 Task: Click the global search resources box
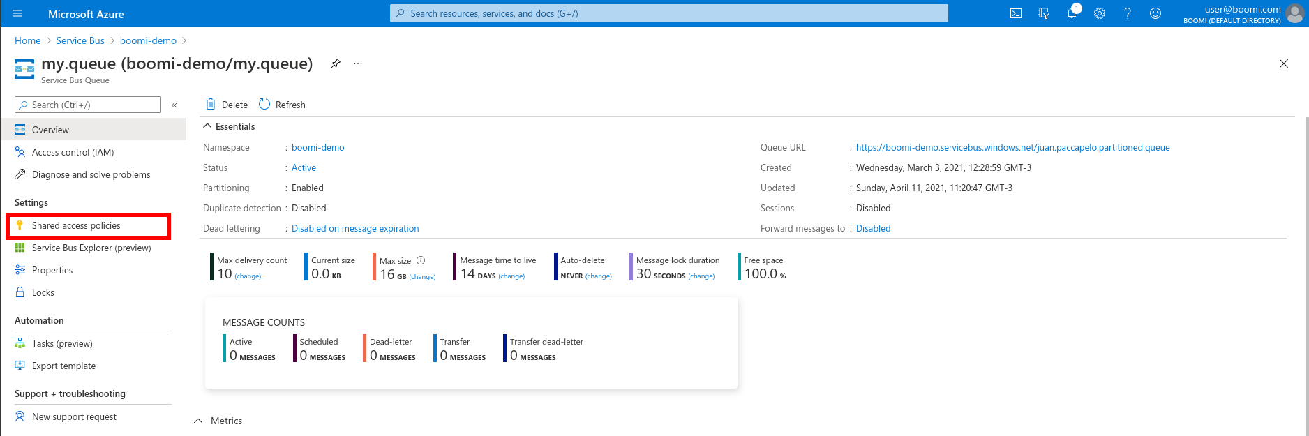tap(668, 13)
